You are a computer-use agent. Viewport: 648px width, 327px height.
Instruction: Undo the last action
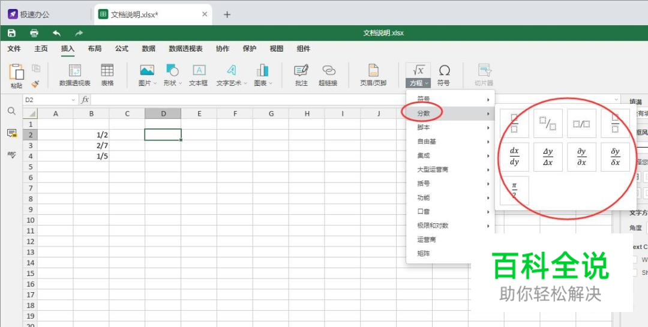56,33
